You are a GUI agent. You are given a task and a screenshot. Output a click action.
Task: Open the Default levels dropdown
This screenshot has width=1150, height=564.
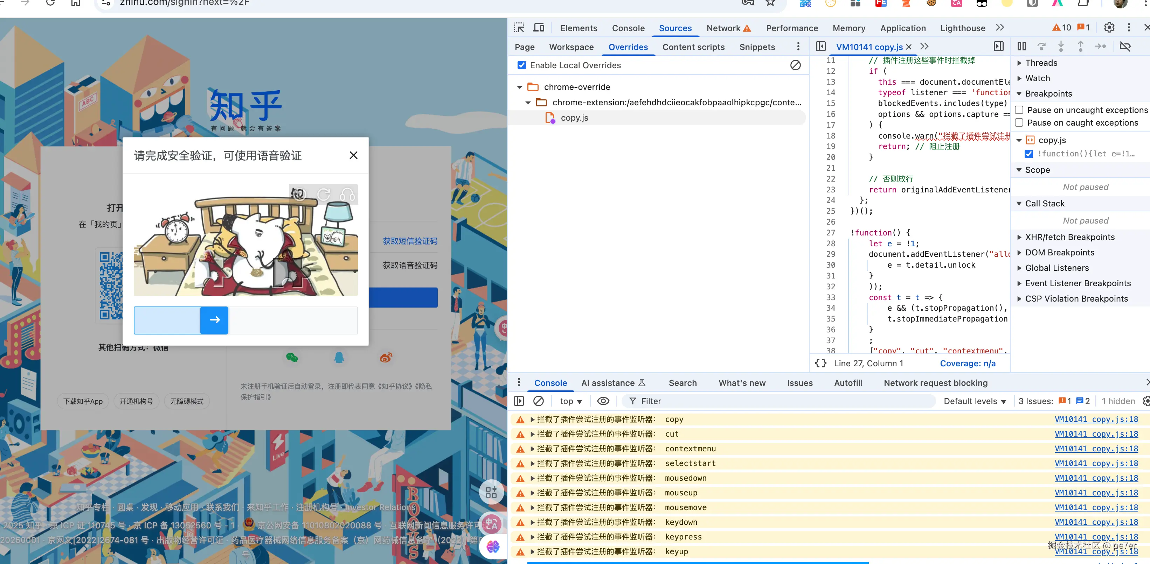pos(974,401)
